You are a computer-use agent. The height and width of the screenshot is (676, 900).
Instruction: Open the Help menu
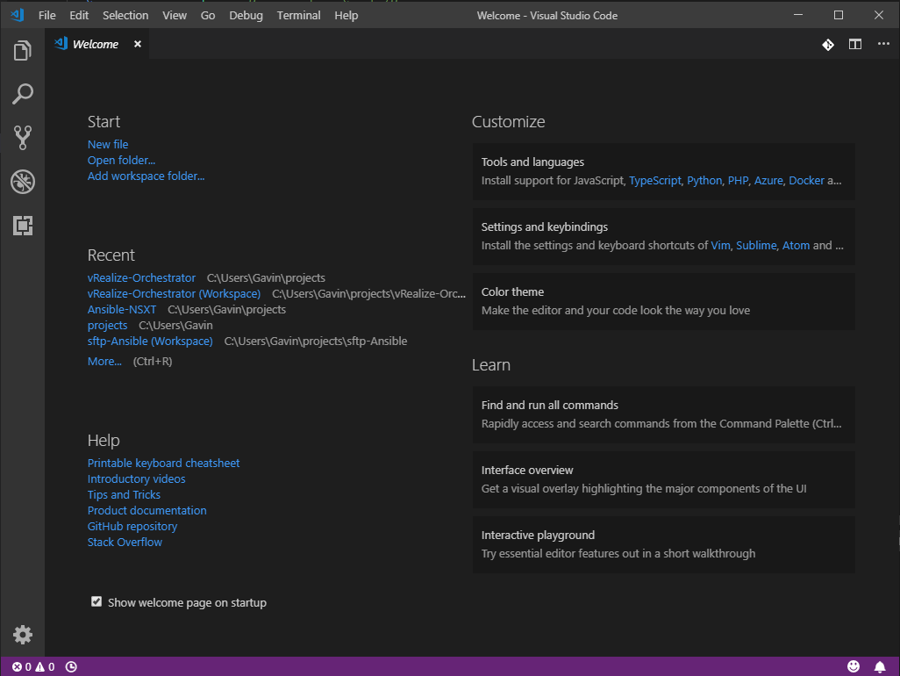click(x=346, y=16)
